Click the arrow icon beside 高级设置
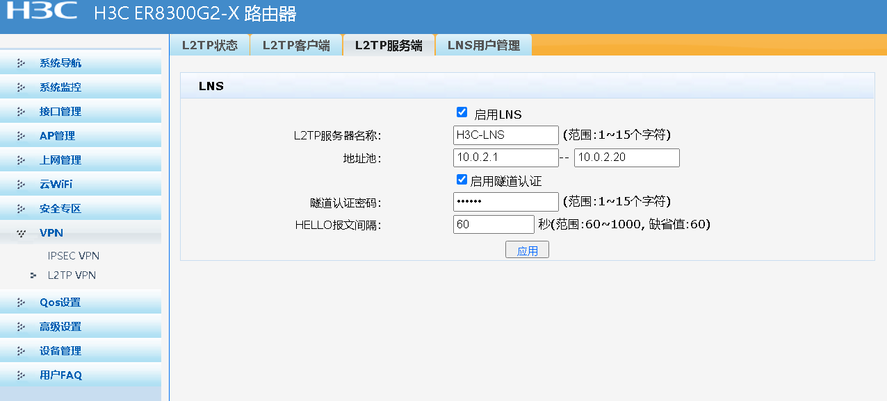This screenshot has width=887, height=401. tap(22, 327)
